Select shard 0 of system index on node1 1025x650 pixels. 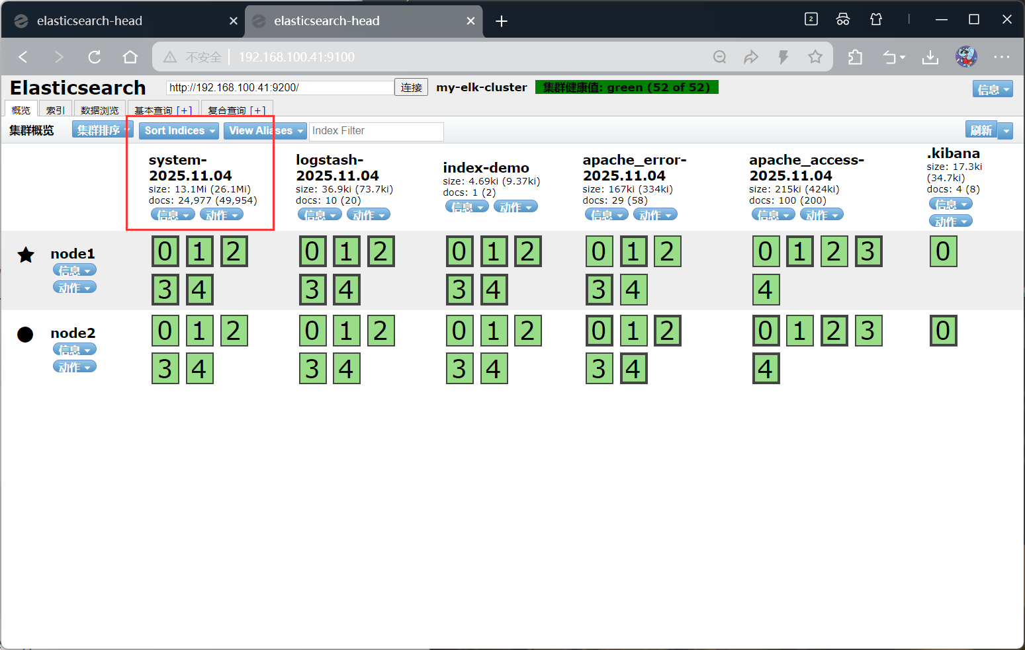(x=165, y=251)
